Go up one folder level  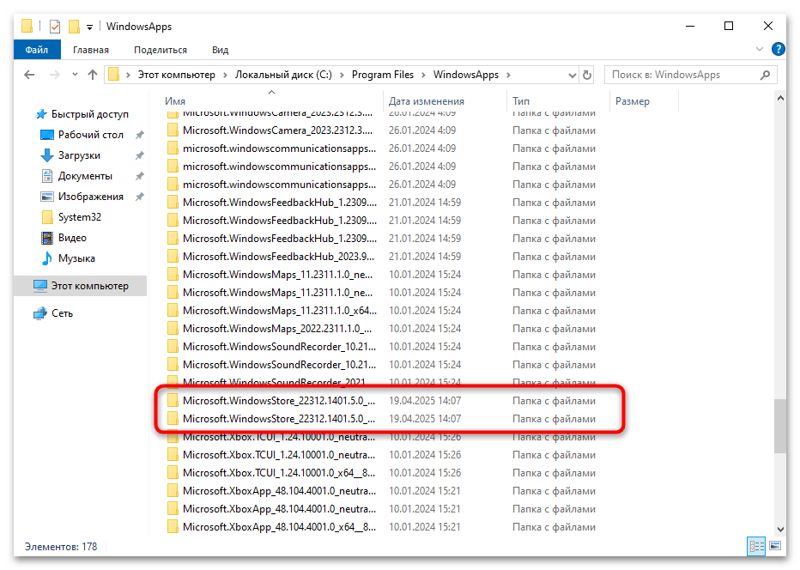tap(93, 75)
